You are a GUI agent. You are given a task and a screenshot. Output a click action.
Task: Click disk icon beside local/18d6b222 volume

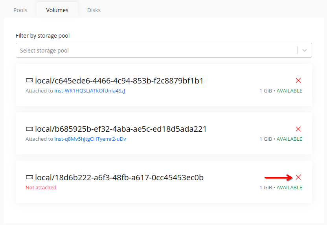point(29,177)
